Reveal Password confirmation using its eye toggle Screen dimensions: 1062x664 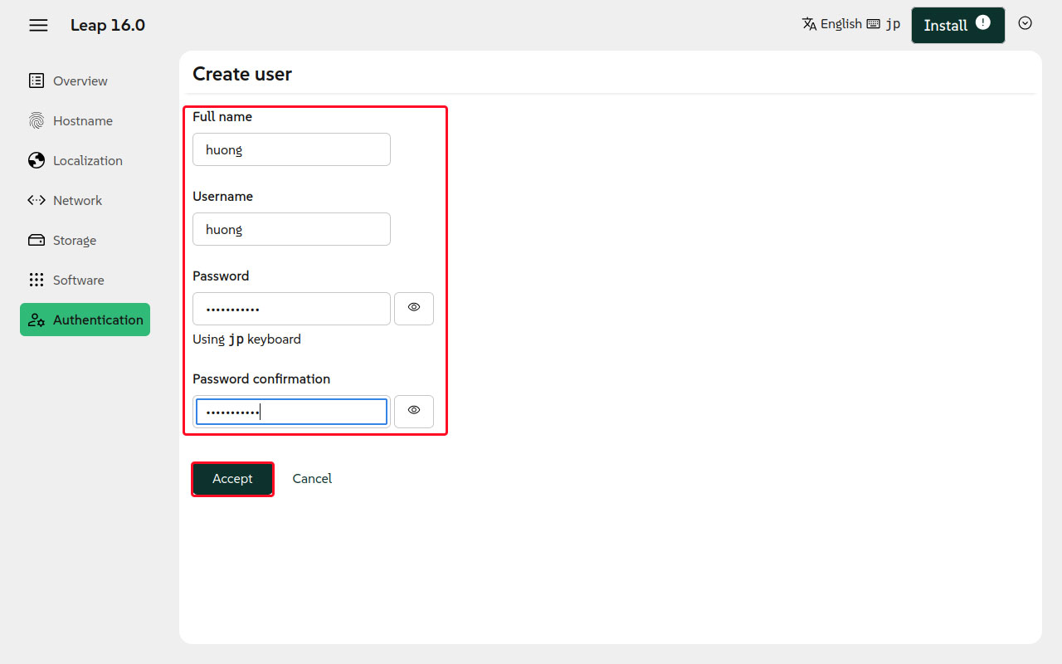(413, 411)
